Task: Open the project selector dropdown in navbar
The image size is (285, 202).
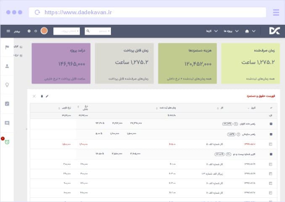Action: [x=66, y=31]
